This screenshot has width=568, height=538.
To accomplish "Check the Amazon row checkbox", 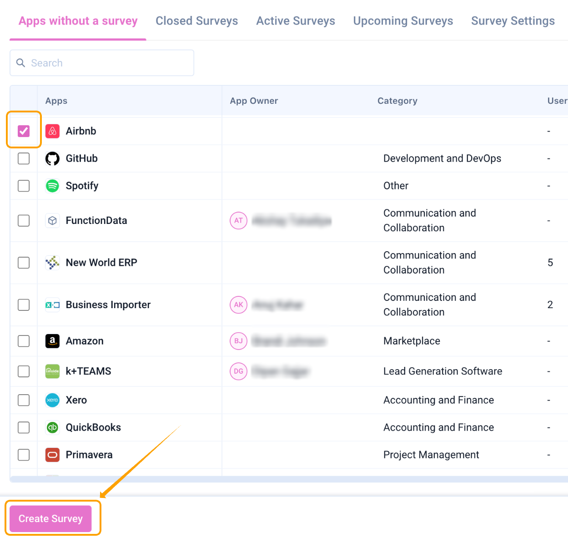I will [x=24, y=341].
